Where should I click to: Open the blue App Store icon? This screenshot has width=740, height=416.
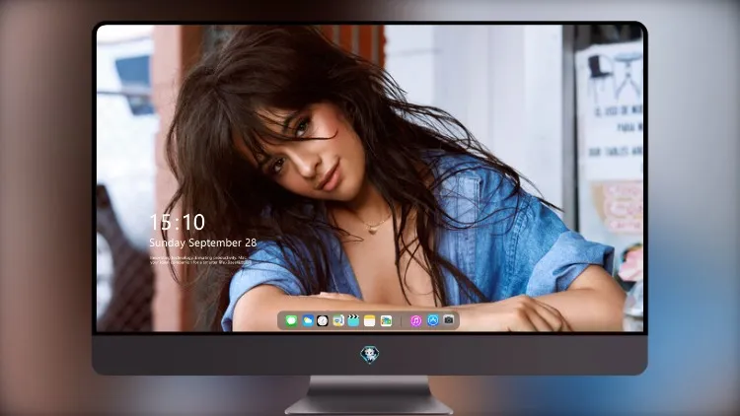(433, 320)
